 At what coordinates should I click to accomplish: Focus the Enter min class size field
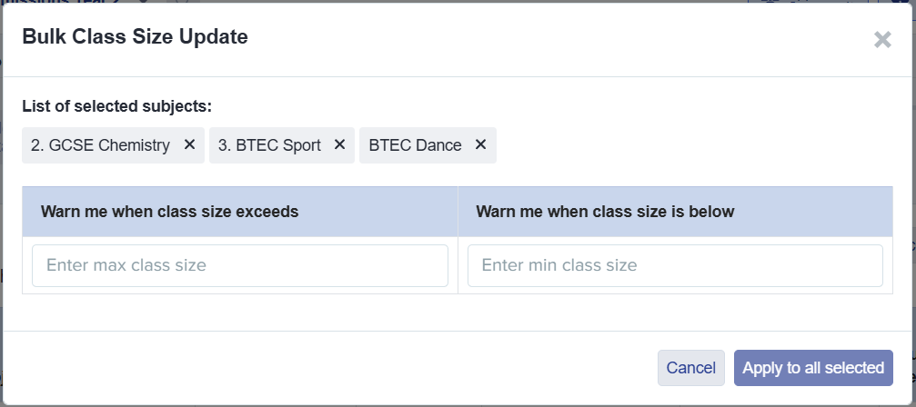(675, 265)
